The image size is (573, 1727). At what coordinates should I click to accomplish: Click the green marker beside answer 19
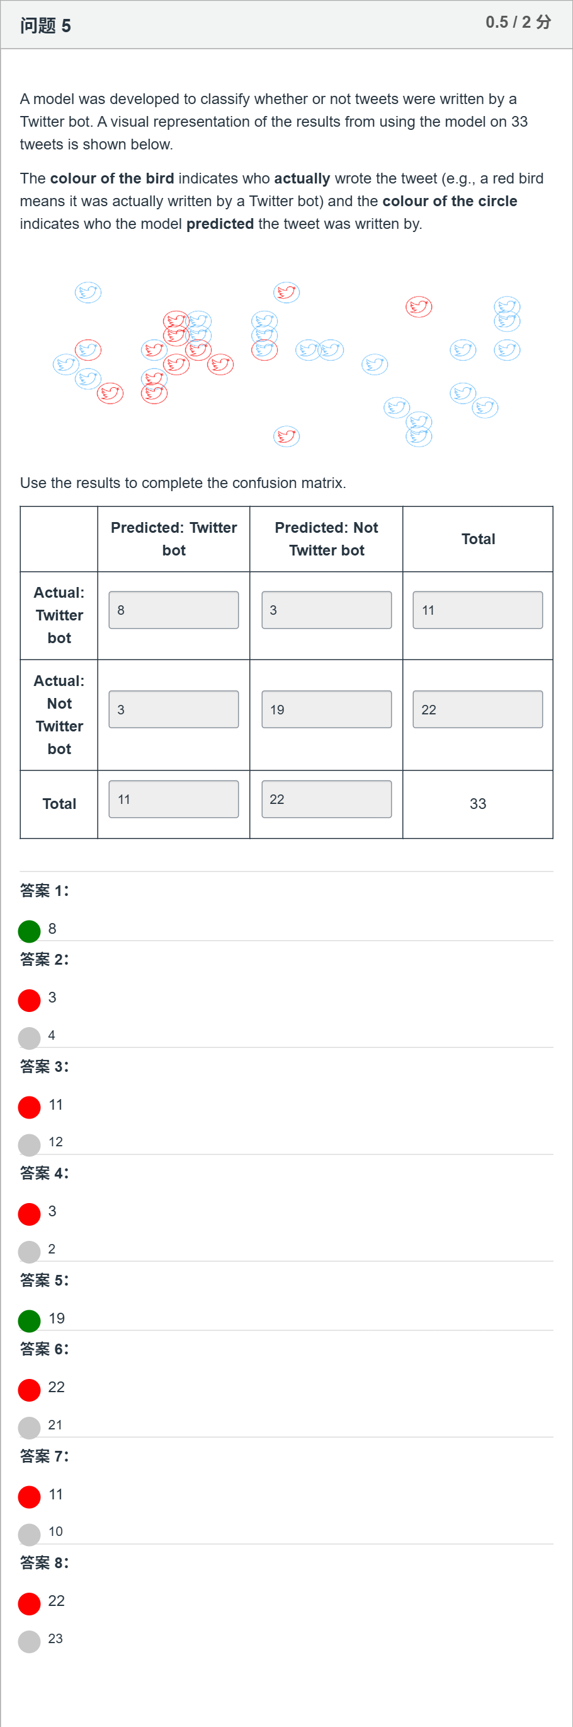[x=30, y=1320]
